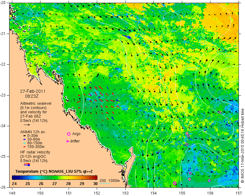The image size is (245, 196).
Task: Click the temperature color bar at 30°C end
Action: pyautogui.click(x=96, y=178)
